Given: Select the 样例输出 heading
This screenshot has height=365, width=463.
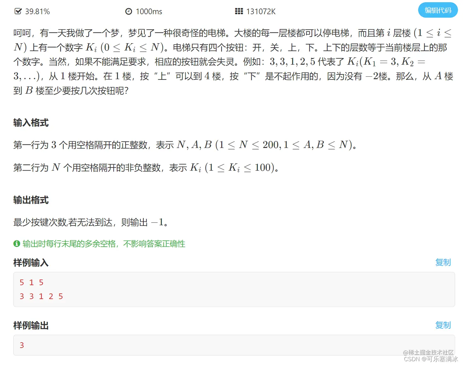Looking at the screenshot, I should [30, 326].
